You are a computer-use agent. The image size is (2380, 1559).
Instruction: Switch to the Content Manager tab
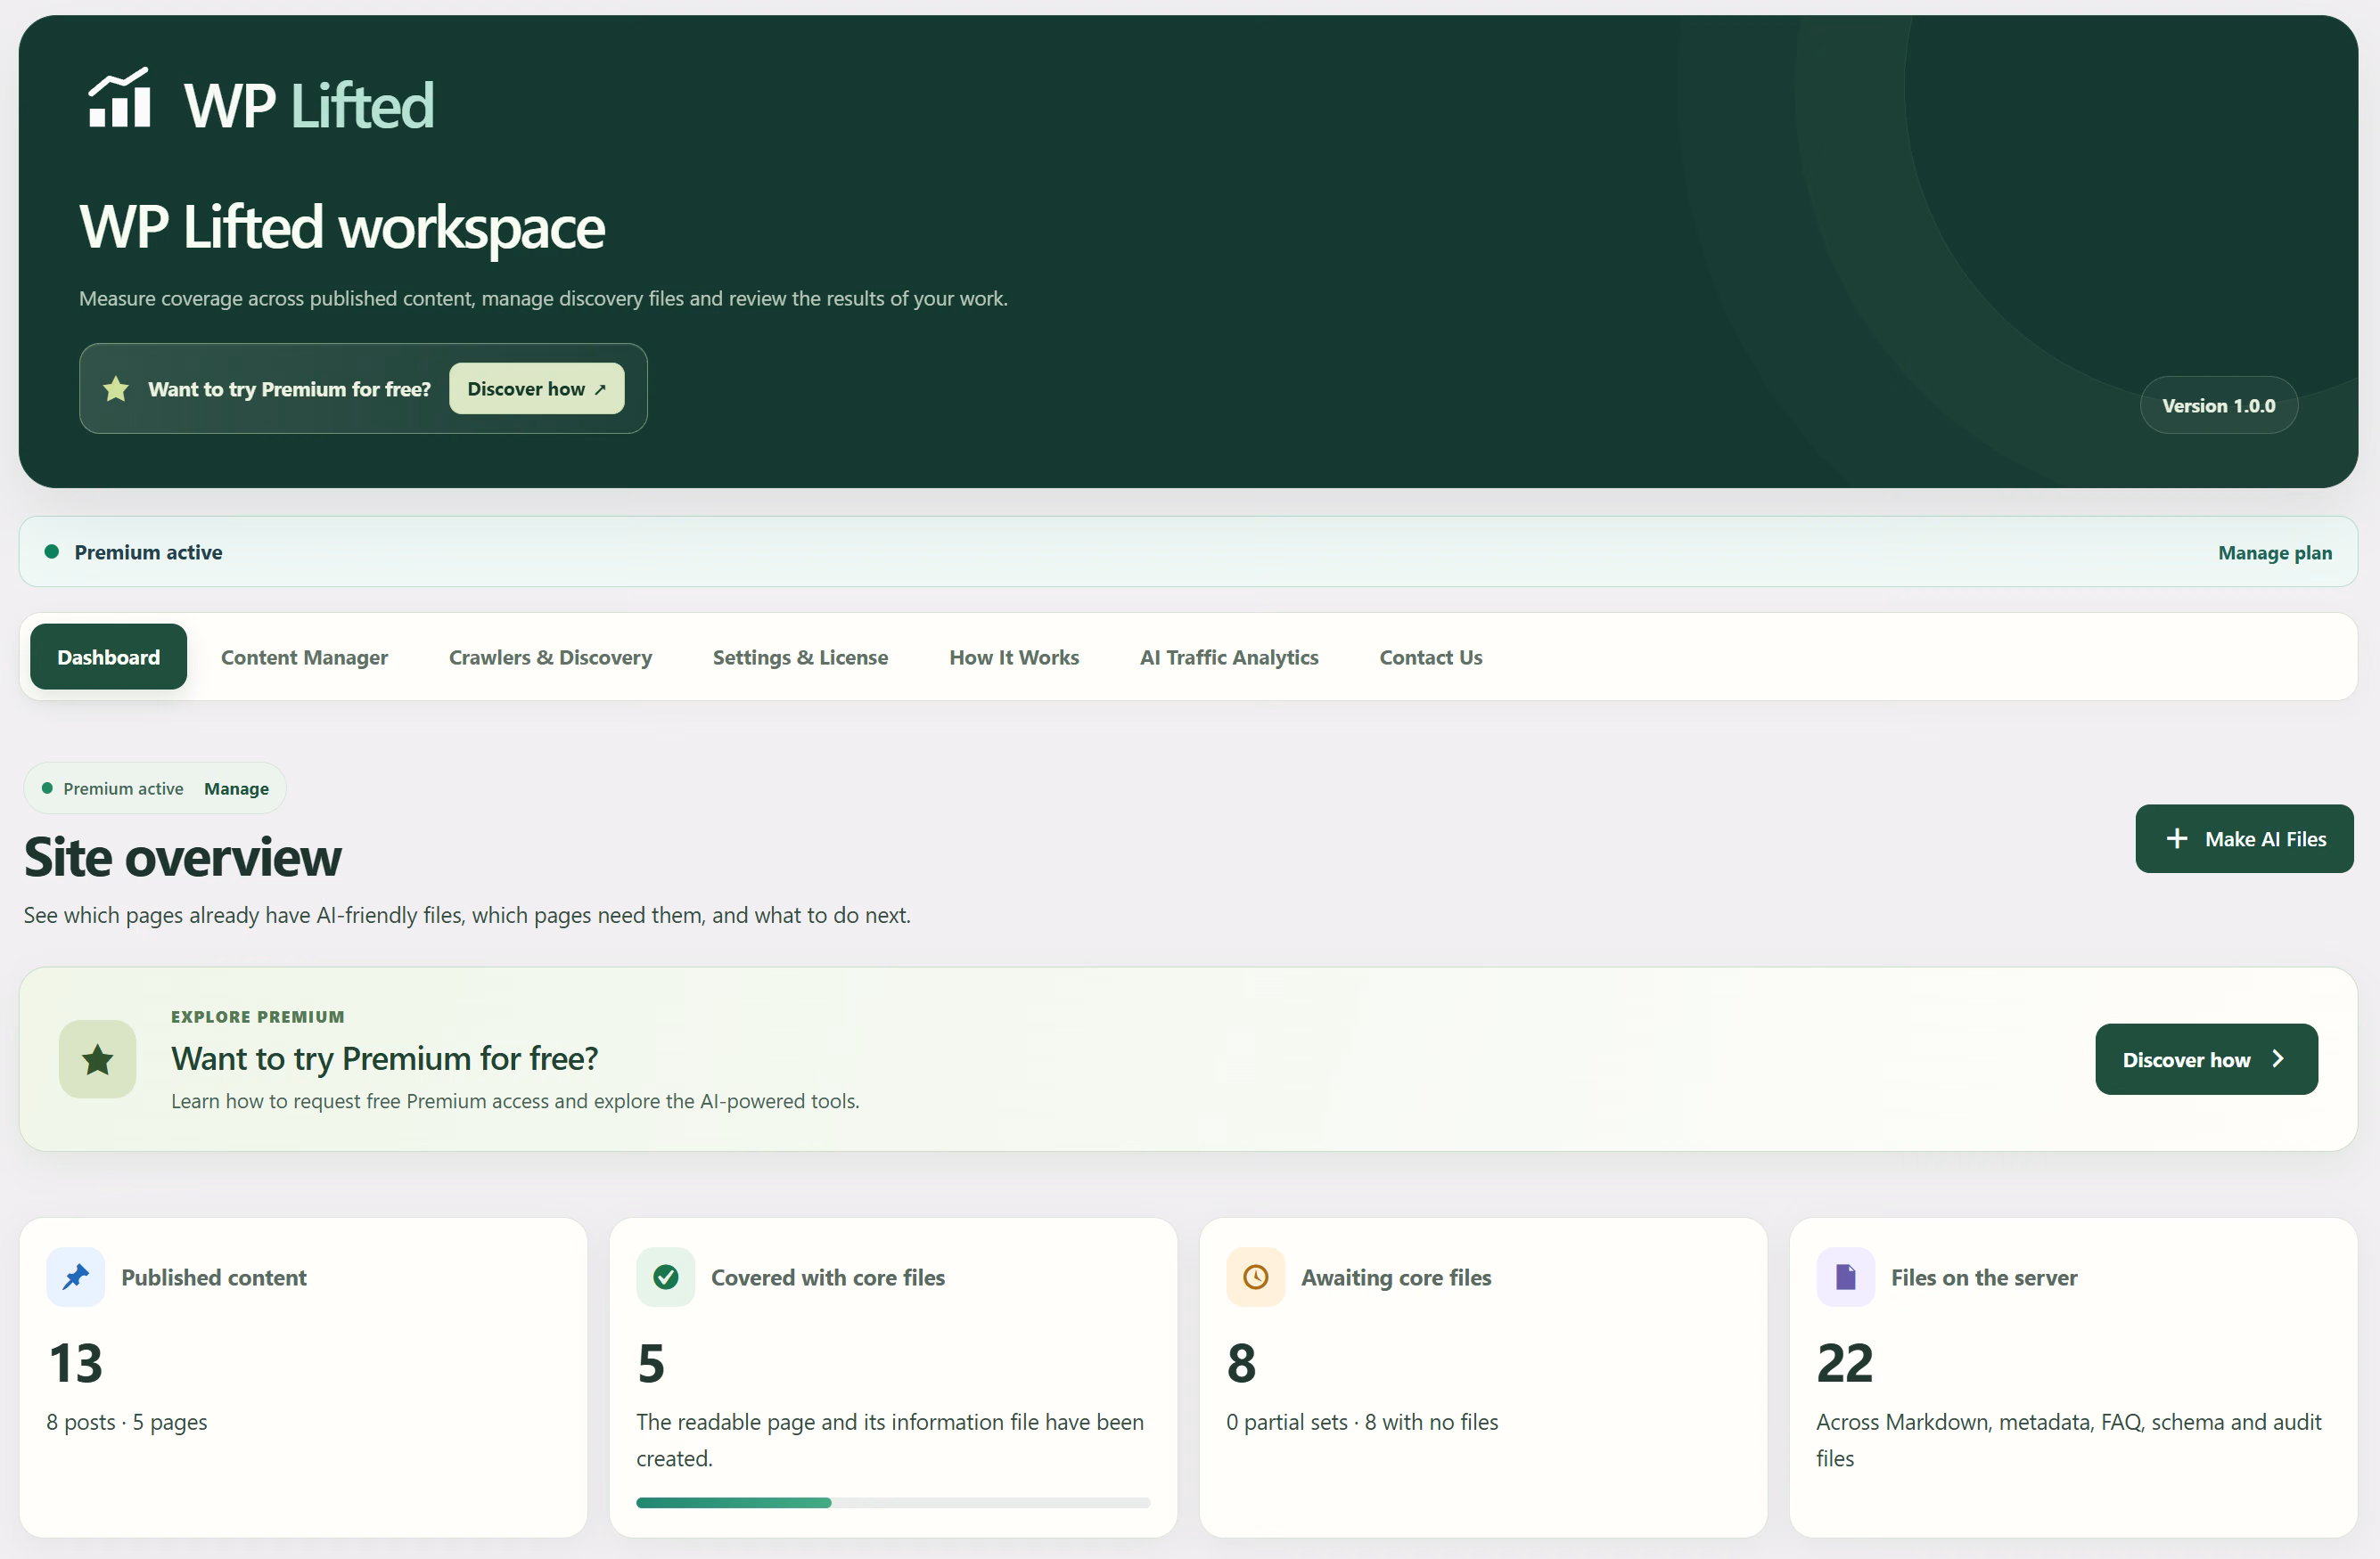(304, 657)
